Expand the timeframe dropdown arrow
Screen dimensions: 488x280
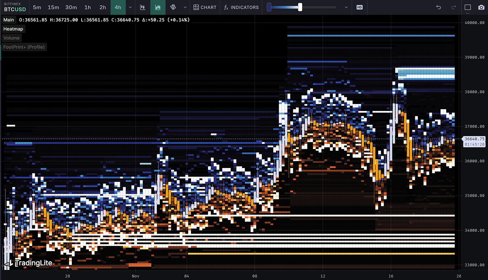[x=130, y=7]
